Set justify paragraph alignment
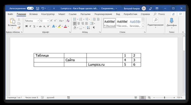Viewport: 191px width, 105px height. 87,23
